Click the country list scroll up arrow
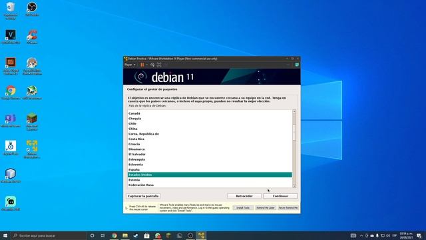Viewport: 426px width, 240px height. 294,111
